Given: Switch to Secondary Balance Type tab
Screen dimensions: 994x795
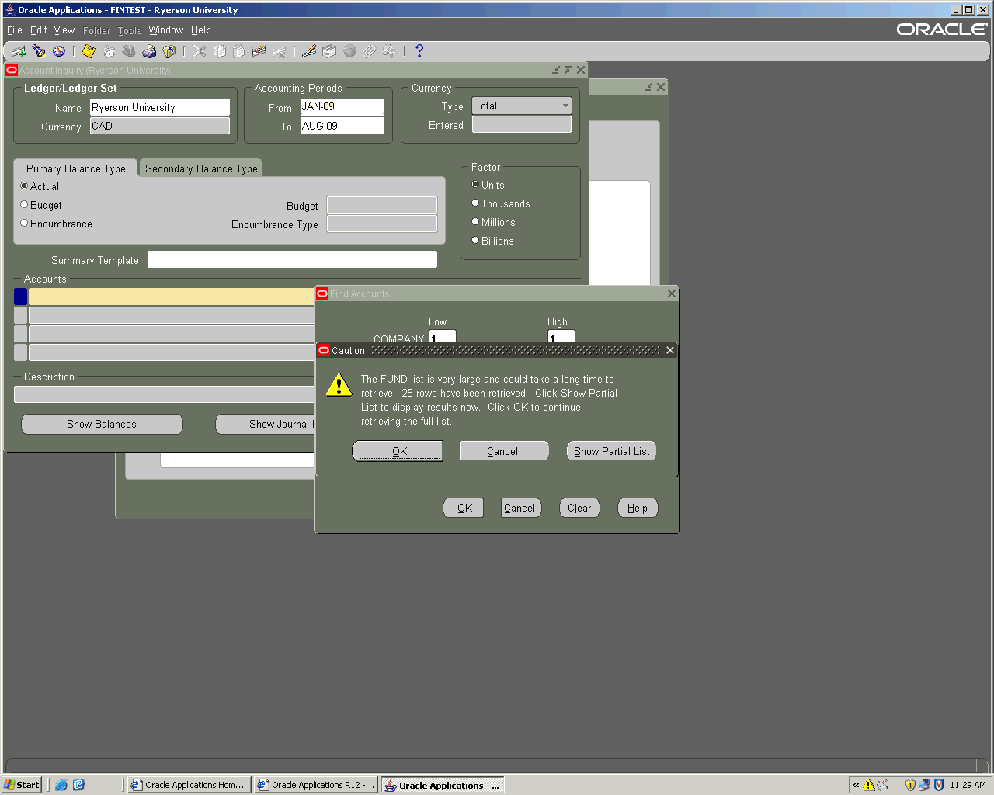Looking at the screenshot, I should click(201, 168).
